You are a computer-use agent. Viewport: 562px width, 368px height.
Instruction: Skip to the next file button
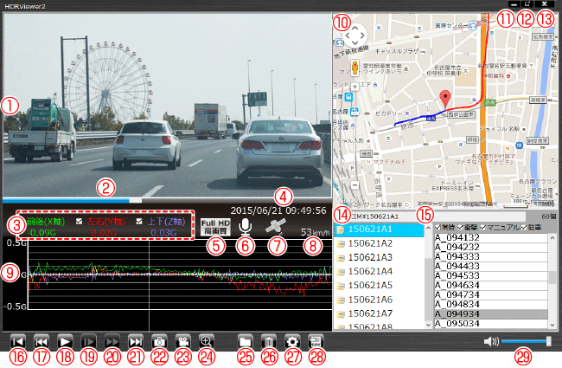pos(136,341)
